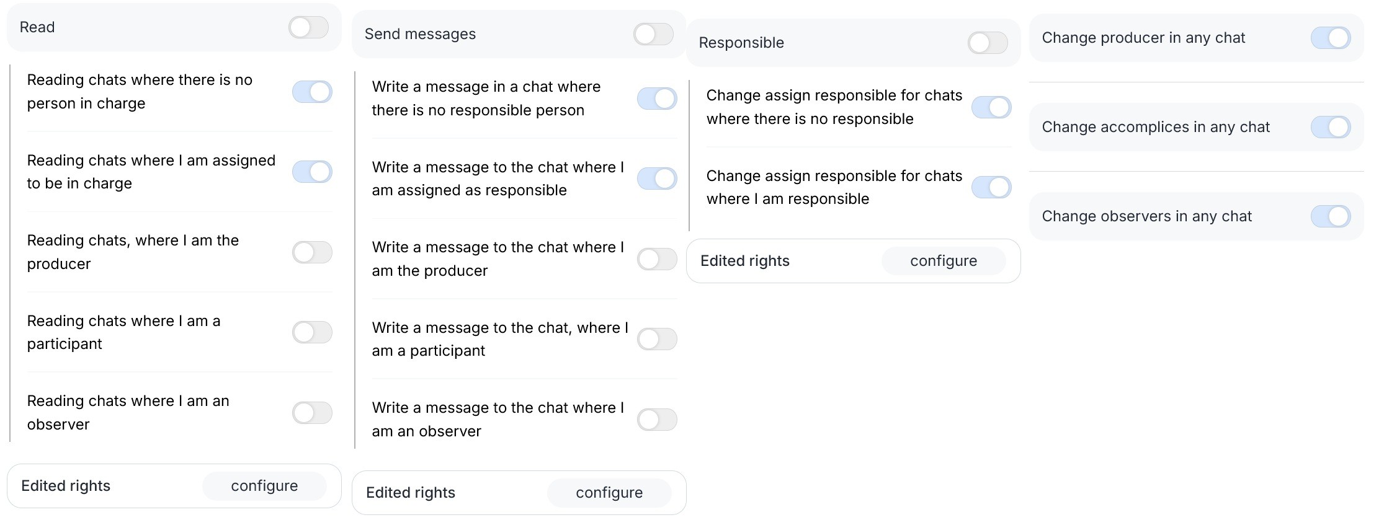Enable reading chats where I am the producer
The height and width of the screenshot is (520, 1384).
click(x=312, y=252)
